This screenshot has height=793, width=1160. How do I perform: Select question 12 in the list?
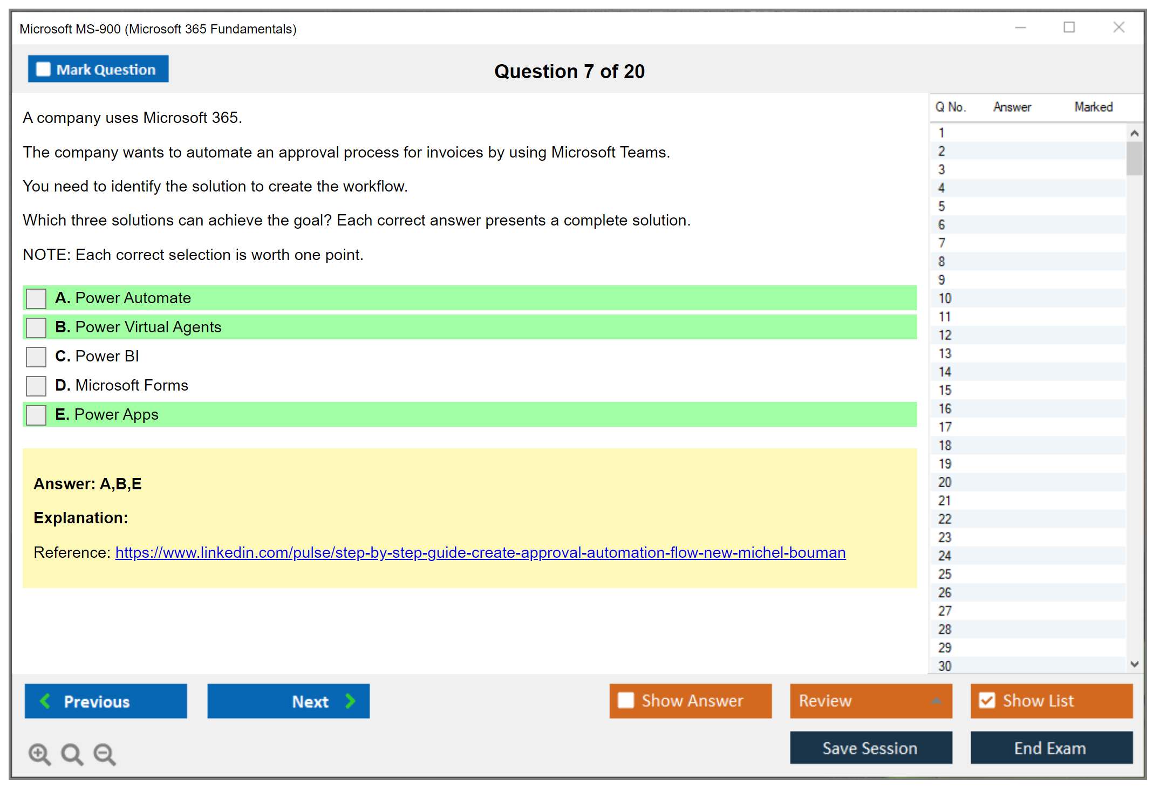click(945, 335)
